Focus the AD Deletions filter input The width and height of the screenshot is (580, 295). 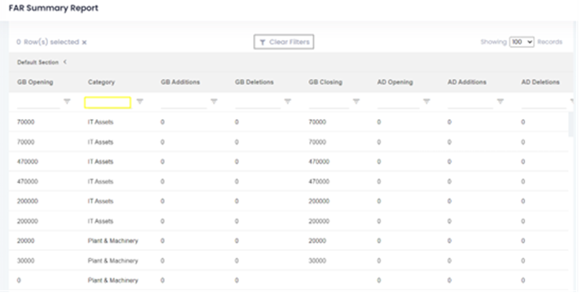pos(544,102)
